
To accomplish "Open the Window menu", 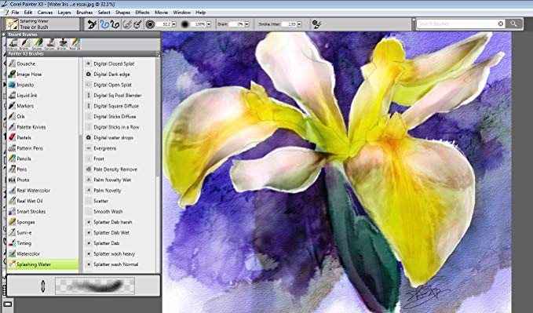I will 181,13.
